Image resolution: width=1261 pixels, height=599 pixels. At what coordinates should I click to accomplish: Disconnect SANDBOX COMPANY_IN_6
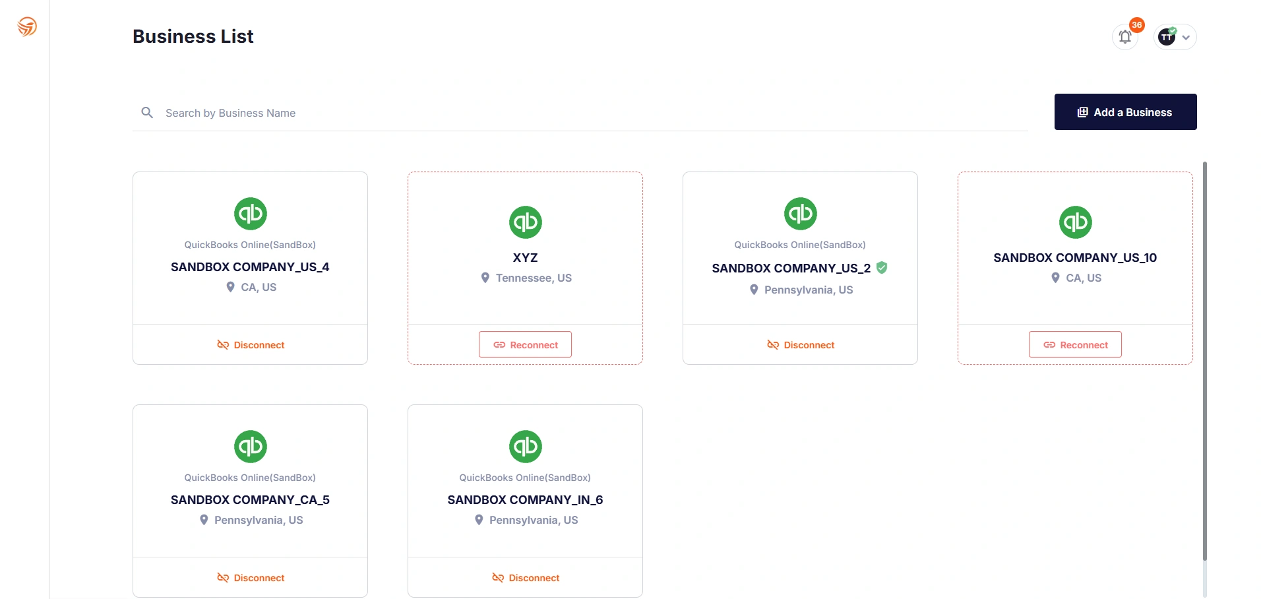tap(526, 578)
